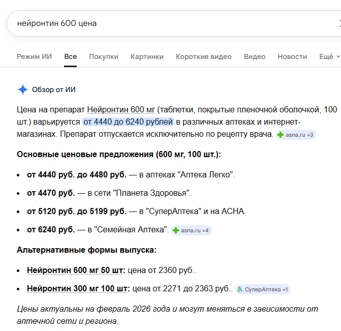Expand the Ещё more-filters dropdown
Screen dimensions: 341x331
(329, 57)
